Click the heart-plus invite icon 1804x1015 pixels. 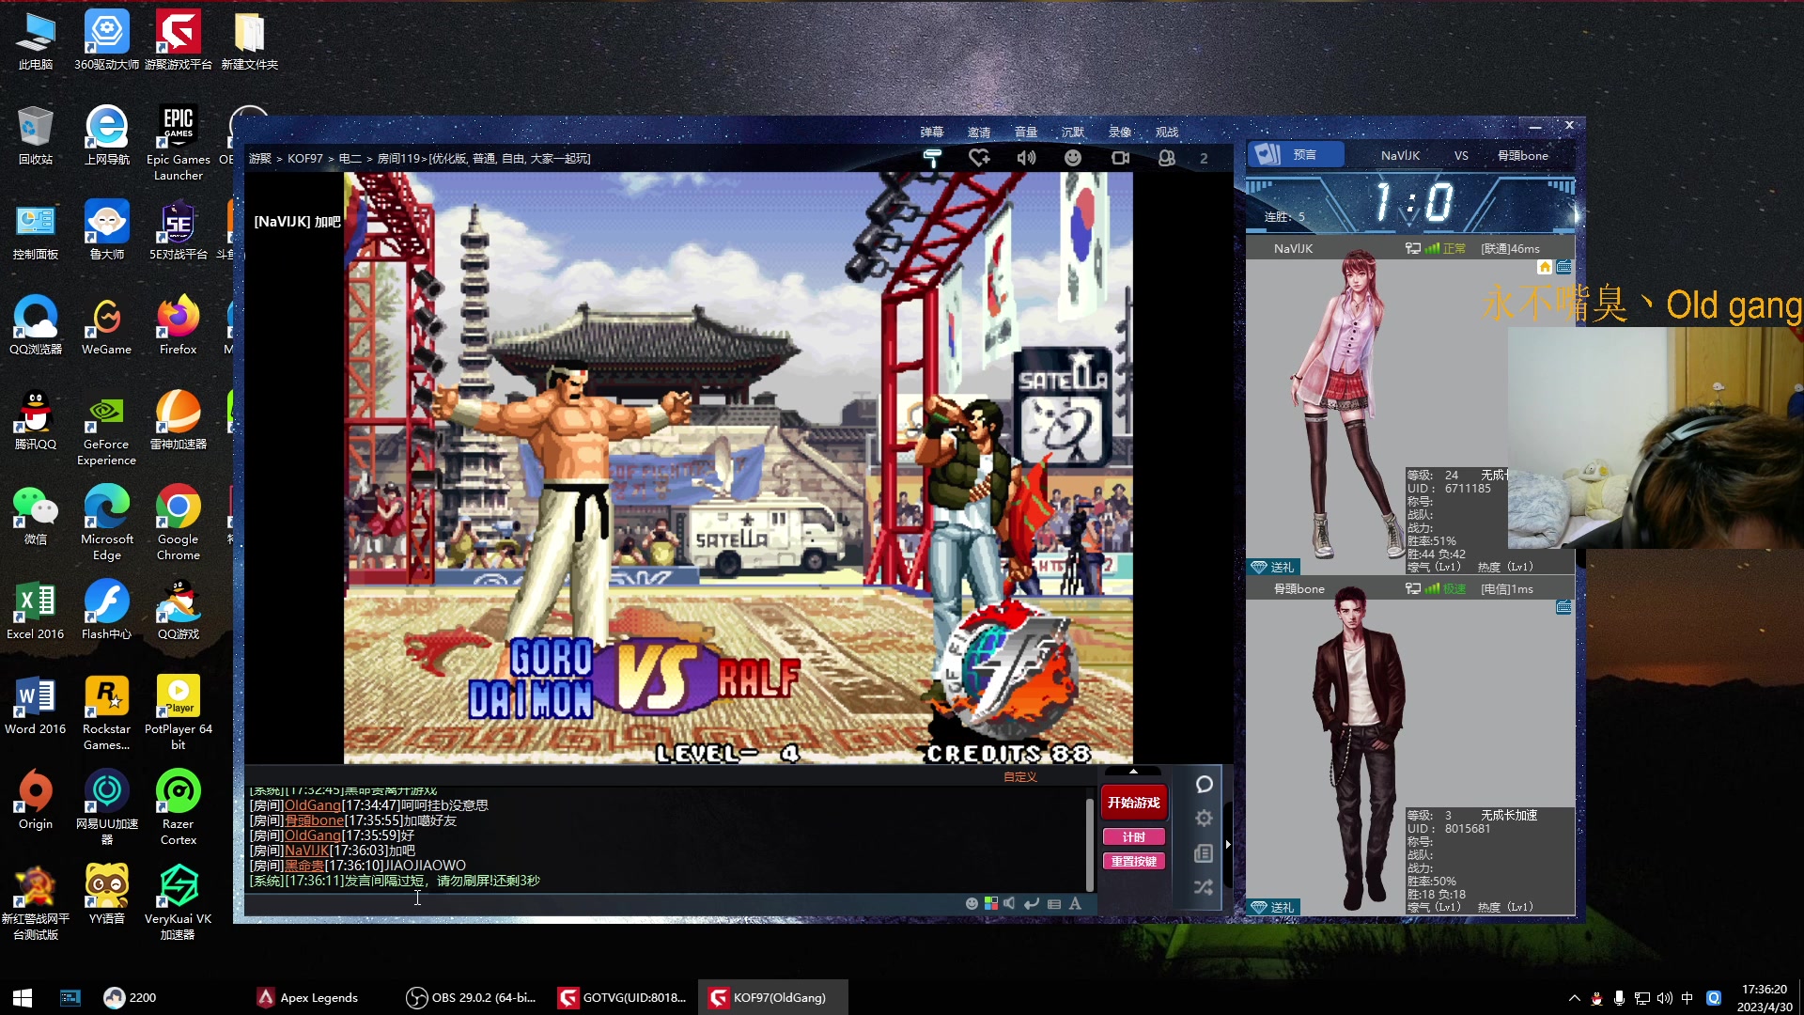click(x=979, y=158)
